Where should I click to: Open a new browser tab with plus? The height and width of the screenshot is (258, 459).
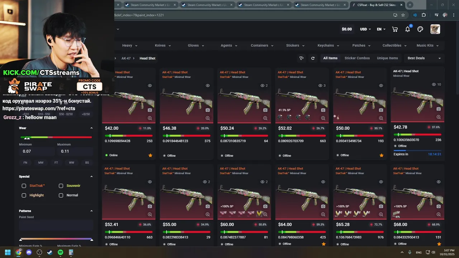[410, 5]
